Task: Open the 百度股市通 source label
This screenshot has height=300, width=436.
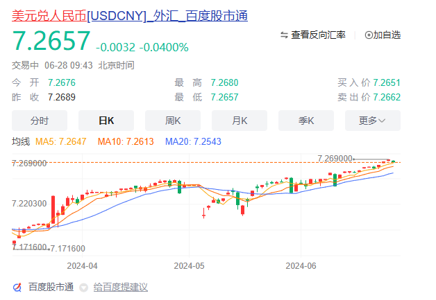Action: pos(51,288)
